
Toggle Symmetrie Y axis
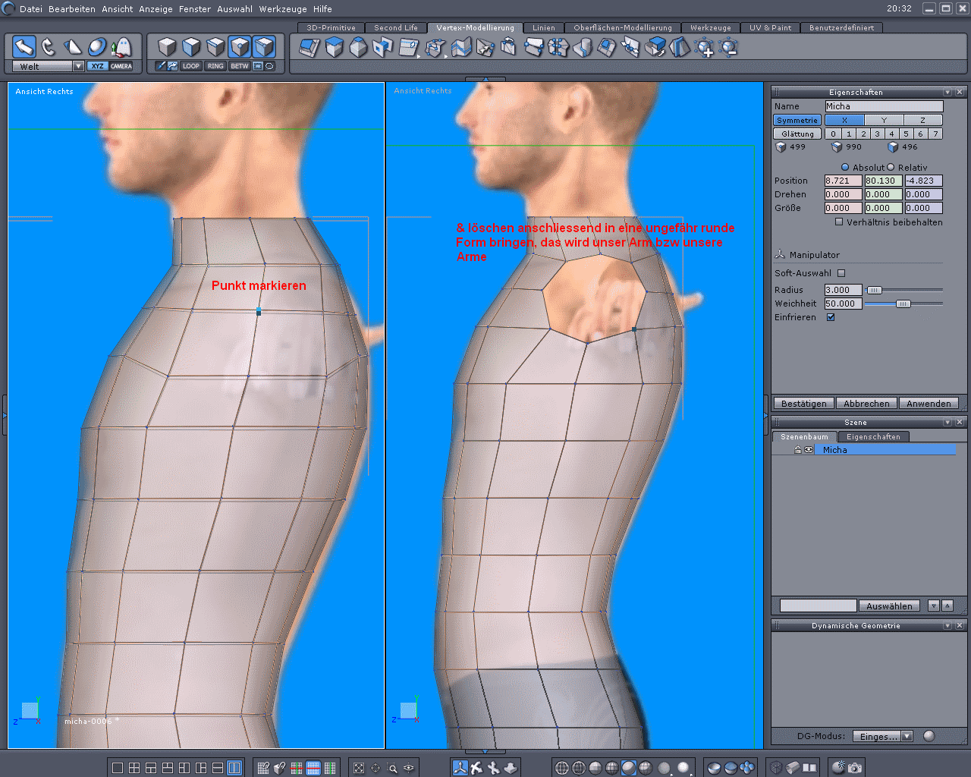point(884,120)
